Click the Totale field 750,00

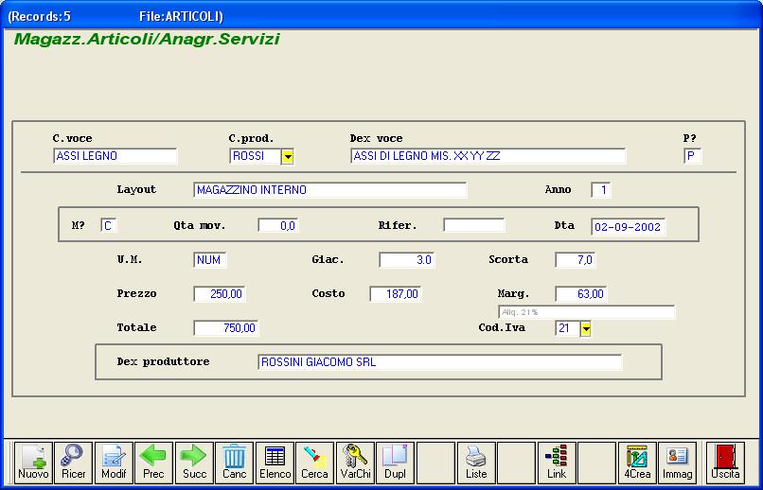[x=226, y=328]
